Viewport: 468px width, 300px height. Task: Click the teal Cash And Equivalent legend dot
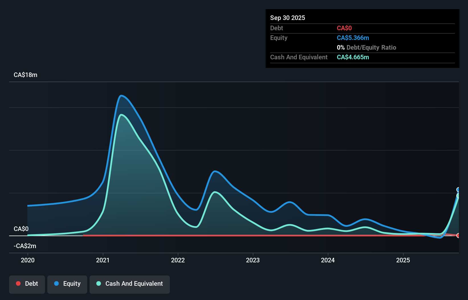tap(98, 283)
